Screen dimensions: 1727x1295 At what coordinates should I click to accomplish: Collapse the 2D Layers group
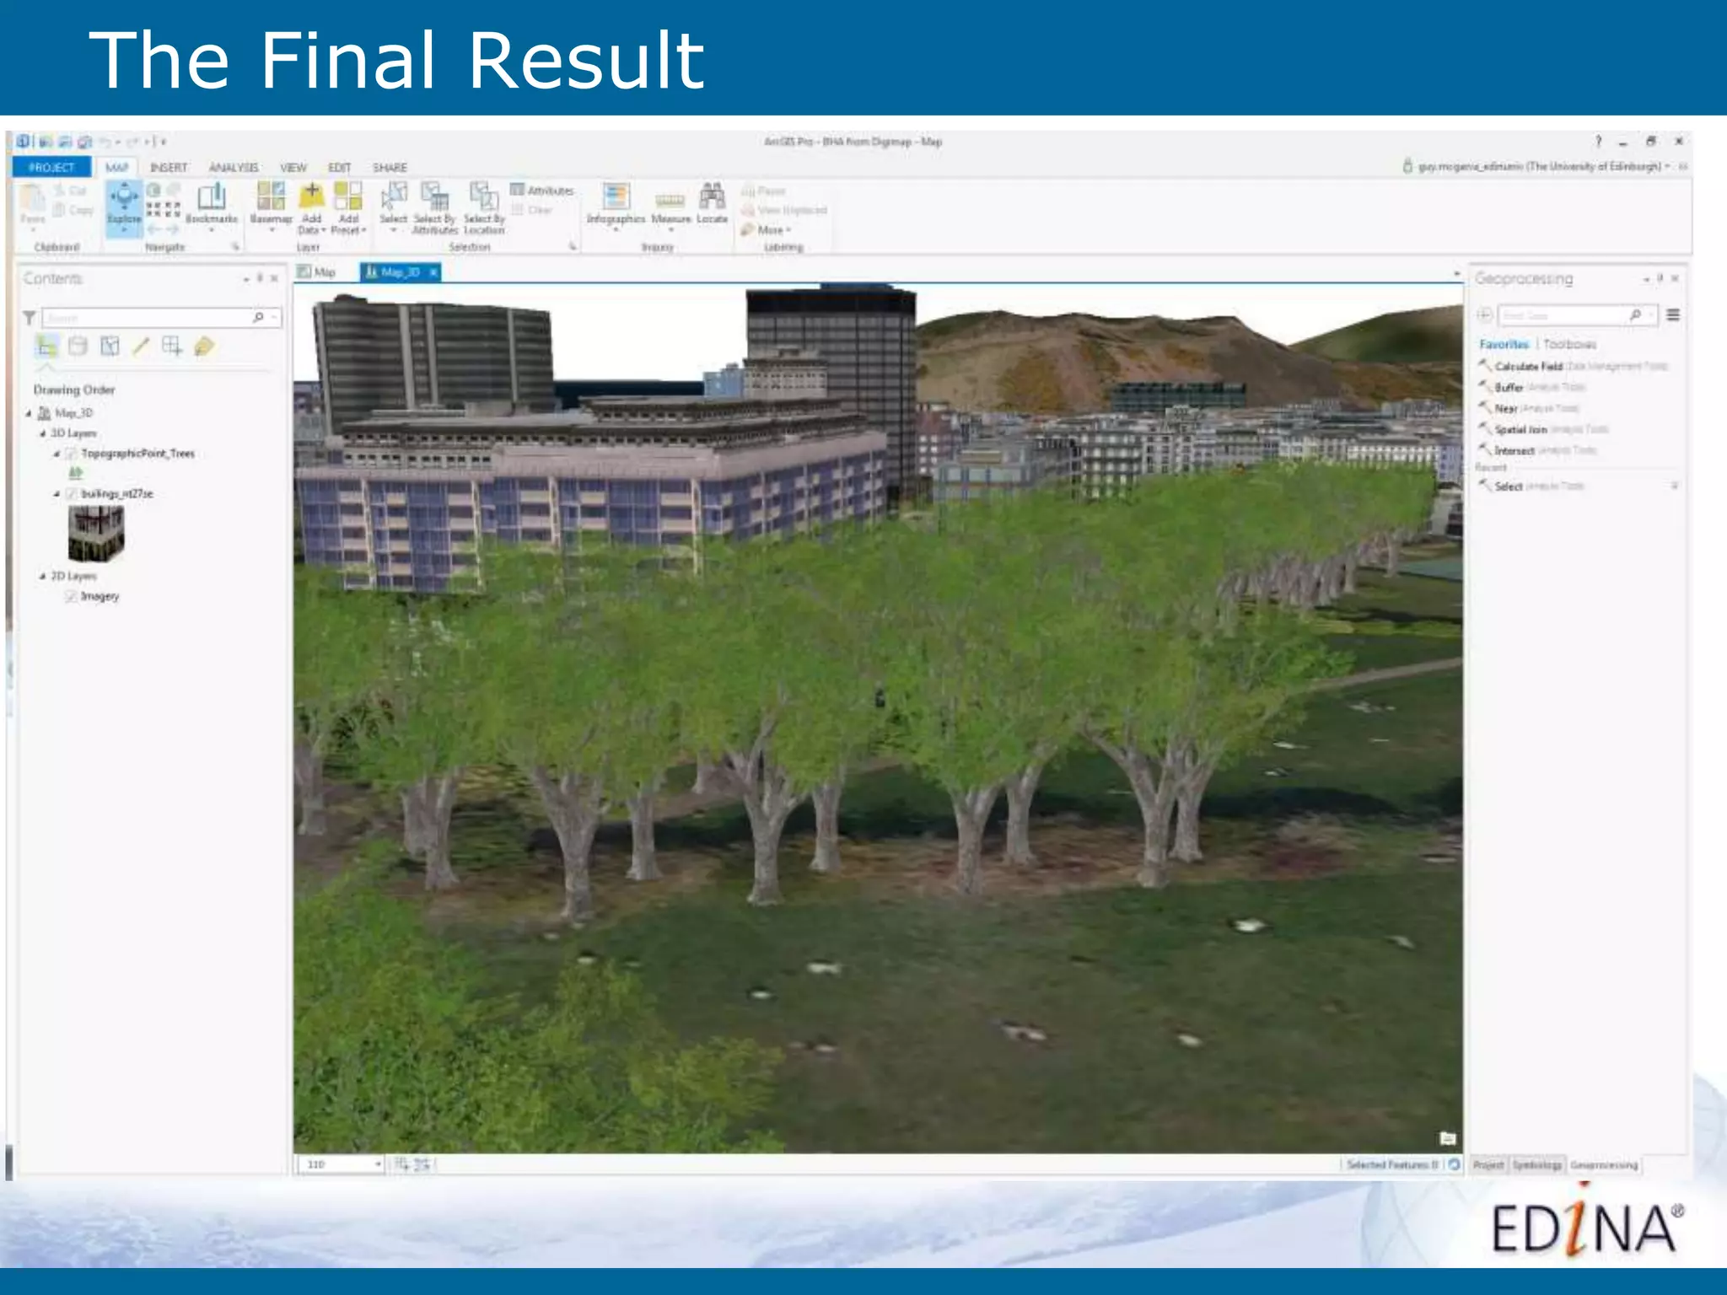click(x=42, y=576)
